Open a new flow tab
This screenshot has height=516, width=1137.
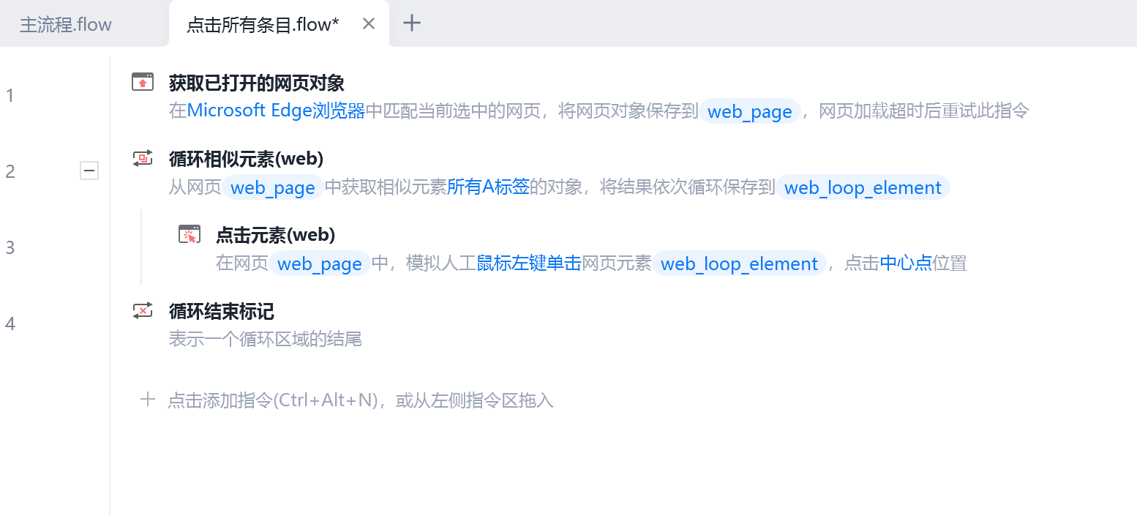(413, 23)
